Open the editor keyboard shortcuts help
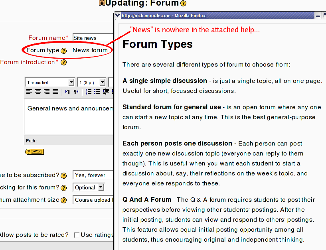This screenshot has height=250, width=326. [x=34, y=152]
